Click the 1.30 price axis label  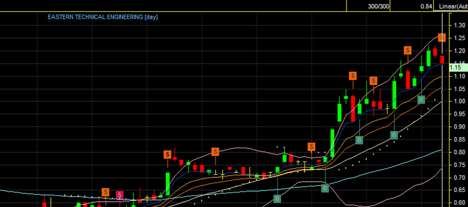click(459, 25)
